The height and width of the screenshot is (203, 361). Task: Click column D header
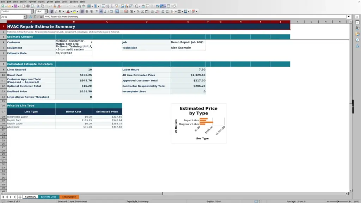tap(146, 21)
